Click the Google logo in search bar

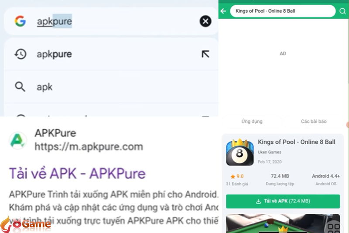tap(20, 21)
